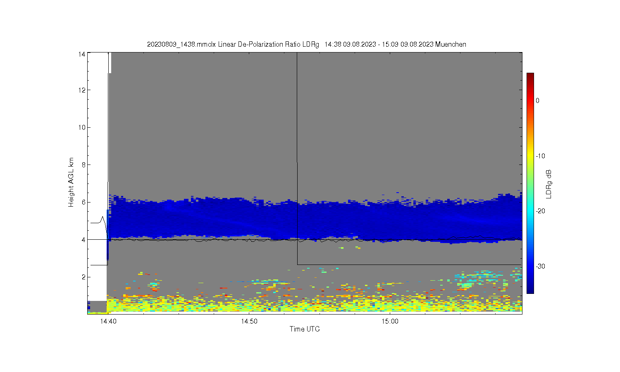The width and height of the screenshot is (620, 372).
Task: Click the 15:00 time tick label
Action: coord(390,321)
